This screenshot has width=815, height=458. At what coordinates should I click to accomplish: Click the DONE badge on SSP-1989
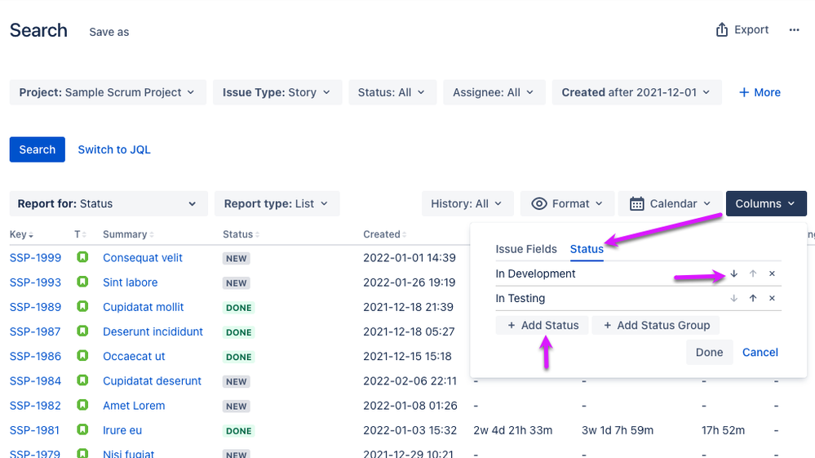238,308
